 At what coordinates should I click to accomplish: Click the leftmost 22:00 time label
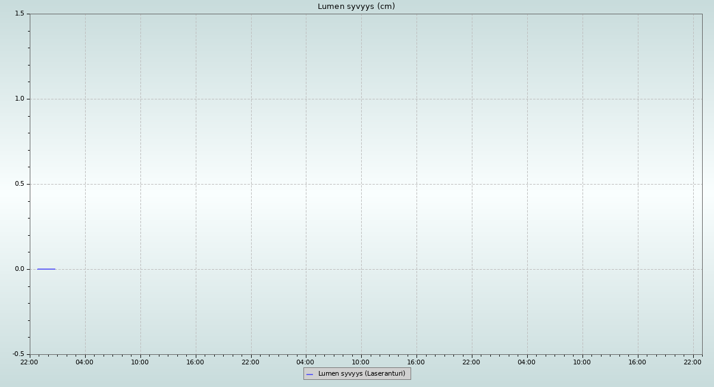coord(29,362)
